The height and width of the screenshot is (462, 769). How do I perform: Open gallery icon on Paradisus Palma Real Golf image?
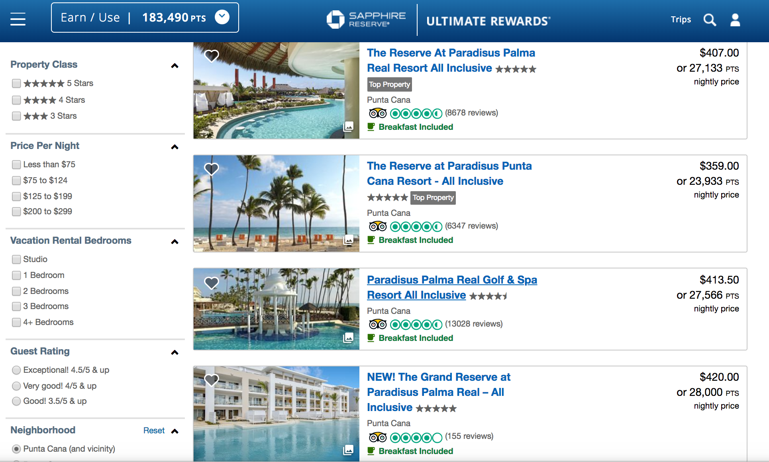[348, 338]
